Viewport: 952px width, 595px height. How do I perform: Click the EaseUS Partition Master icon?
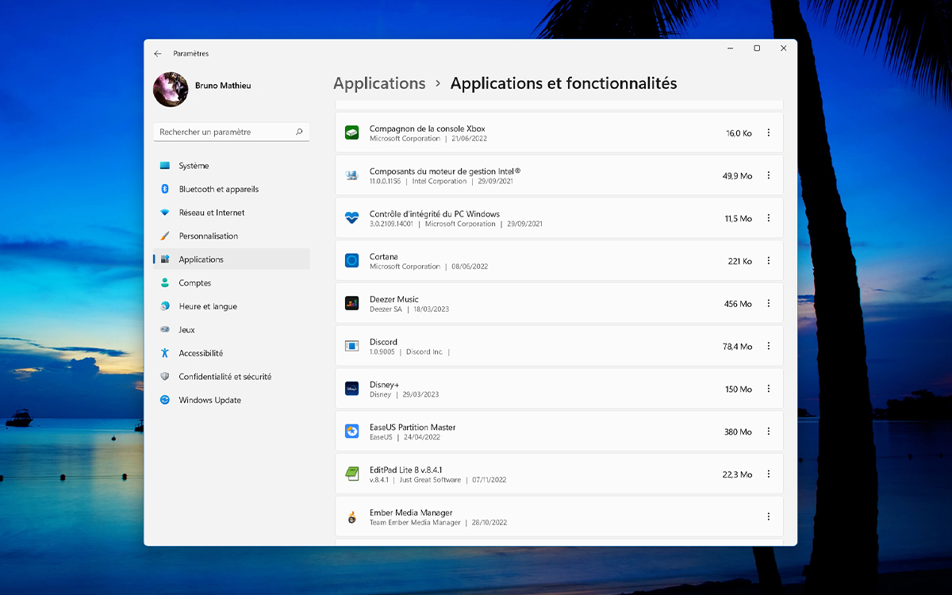tap(351, 431)
